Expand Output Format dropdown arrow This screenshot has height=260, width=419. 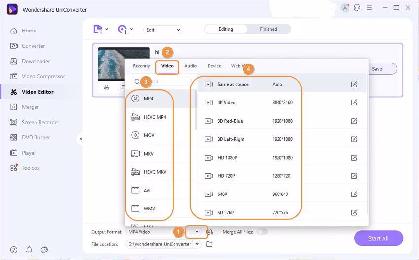(x=197, y=232)
